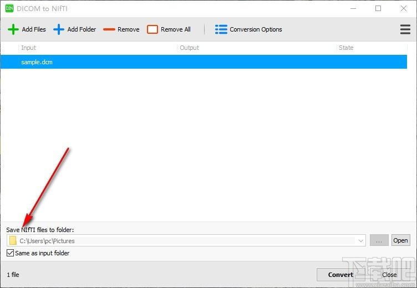Click the D2N app logo icon
Screen dimensions: 417x288
[x=9, y=8]
